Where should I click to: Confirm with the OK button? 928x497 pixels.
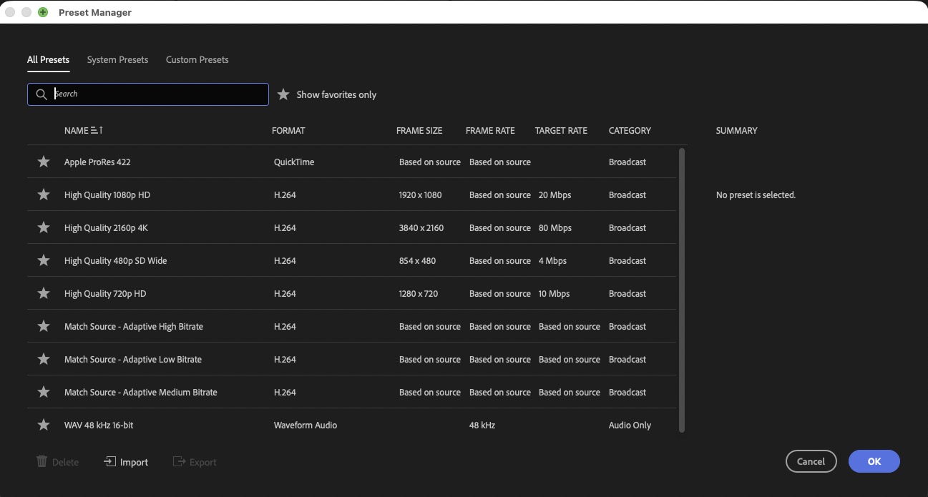tap(874, 461)
